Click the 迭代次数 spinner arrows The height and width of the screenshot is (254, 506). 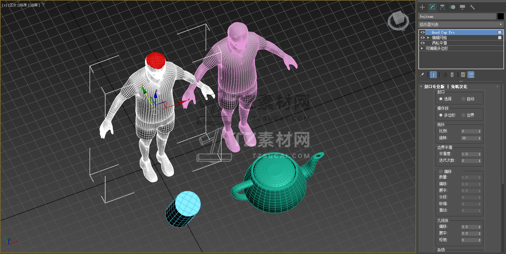click(479, 161)
